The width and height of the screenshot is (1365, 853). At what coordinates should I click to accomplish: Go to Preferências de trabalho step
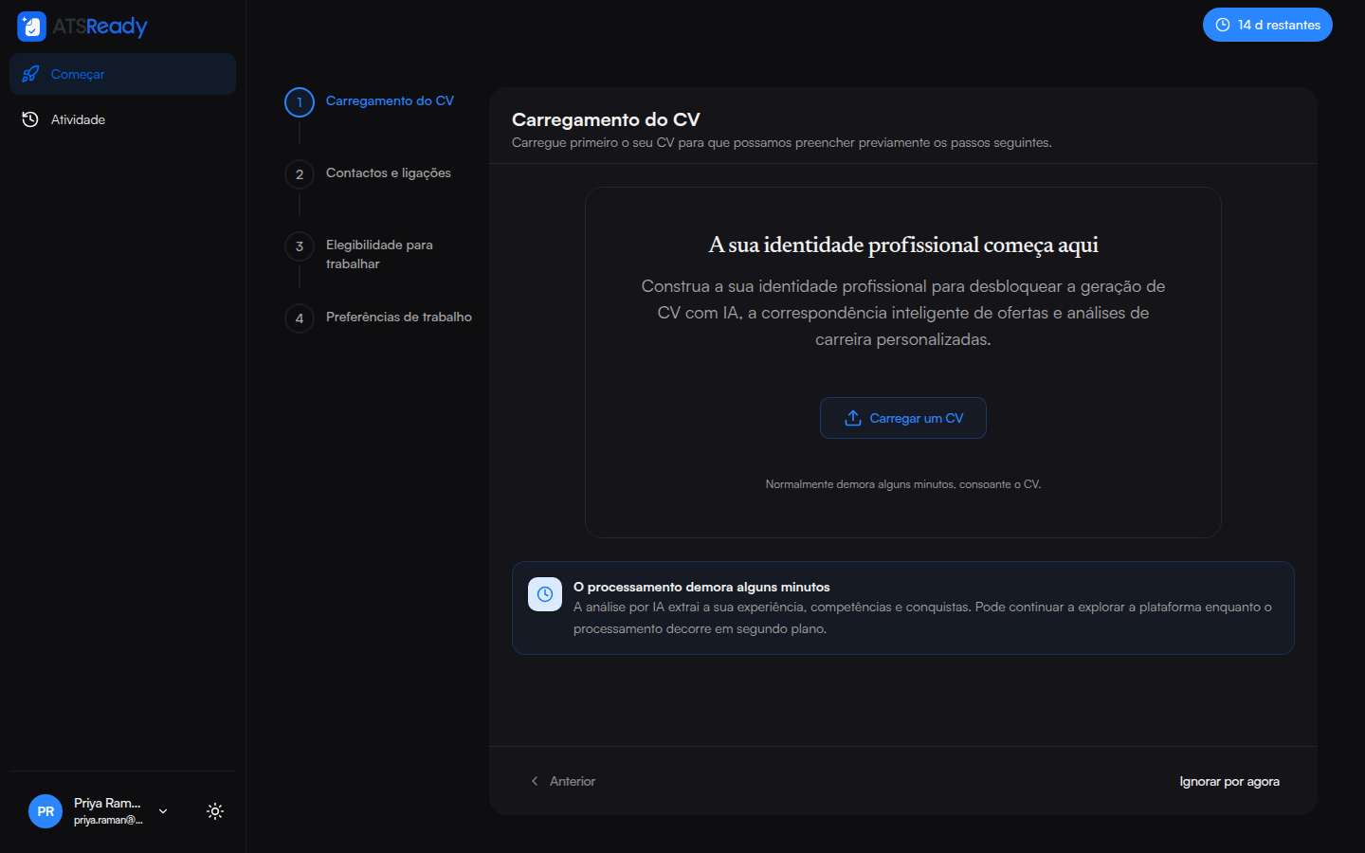tap(399, 317)
